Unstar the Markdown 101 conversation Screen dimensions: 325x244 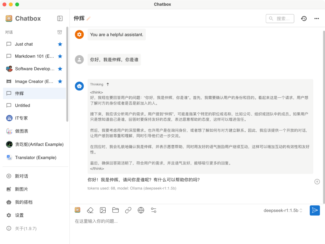click(60, 56)
